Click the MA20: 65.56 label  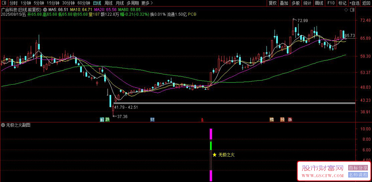(x=105, y=10)
